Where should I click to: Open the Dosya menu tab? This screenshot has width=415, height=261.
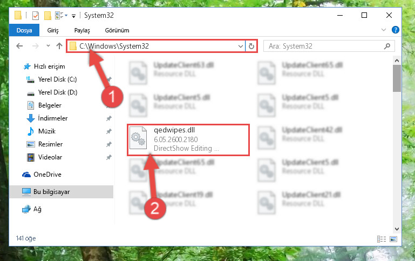pyautogui.click(x=24, y=30)
